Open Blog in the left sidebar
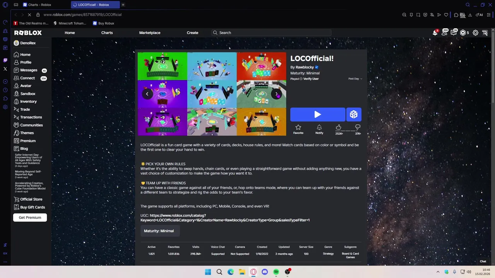 tap(21, 149)
